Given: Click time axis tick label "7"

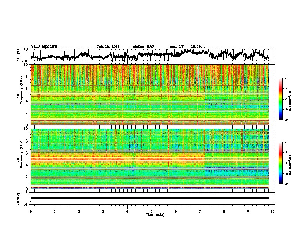Looking at the screenshot, I should (200, 211).
